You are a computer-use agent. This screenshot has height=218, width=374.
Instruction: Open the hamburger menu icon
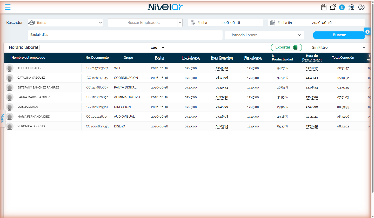8,7
